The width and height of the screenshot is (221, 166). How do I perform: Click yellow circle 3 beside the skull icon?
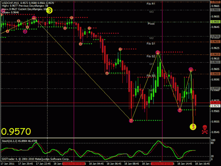pos(193,127)
